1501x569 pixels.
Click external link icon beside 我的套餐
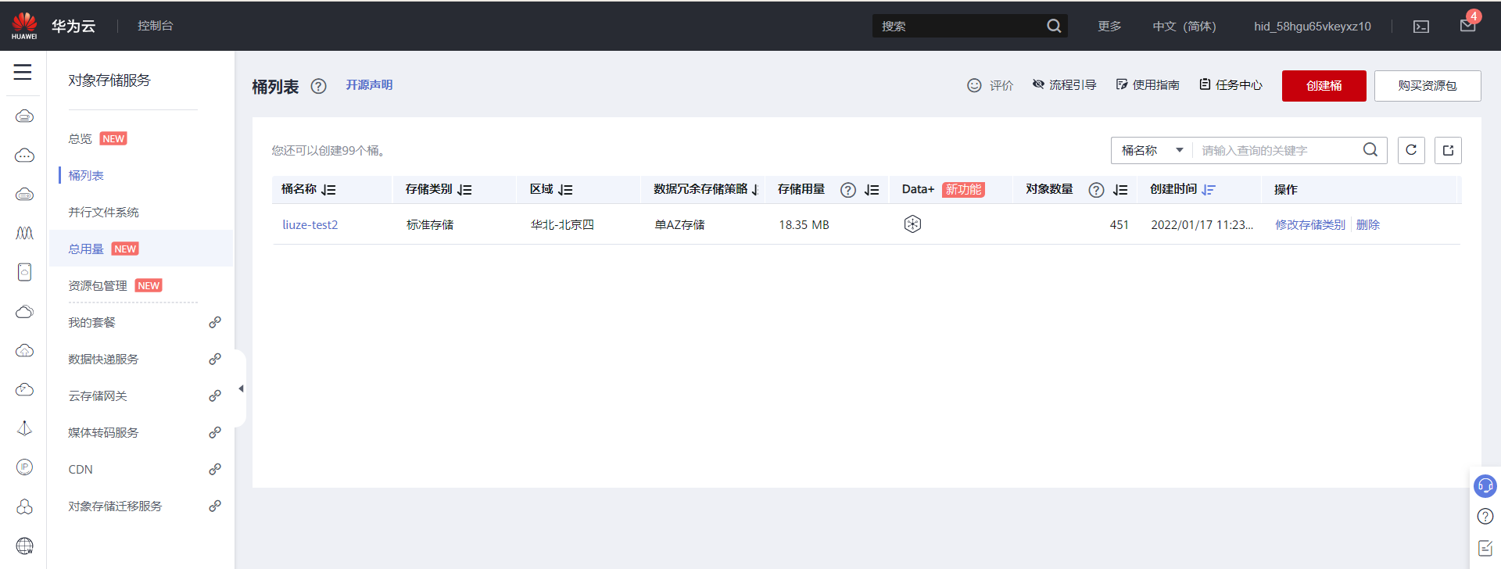pyautogui.click(x=215, y=322)
